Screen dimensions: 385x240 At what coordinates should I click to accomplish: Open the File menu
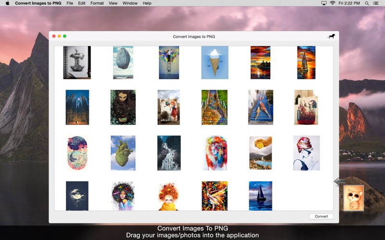point(70,3)
